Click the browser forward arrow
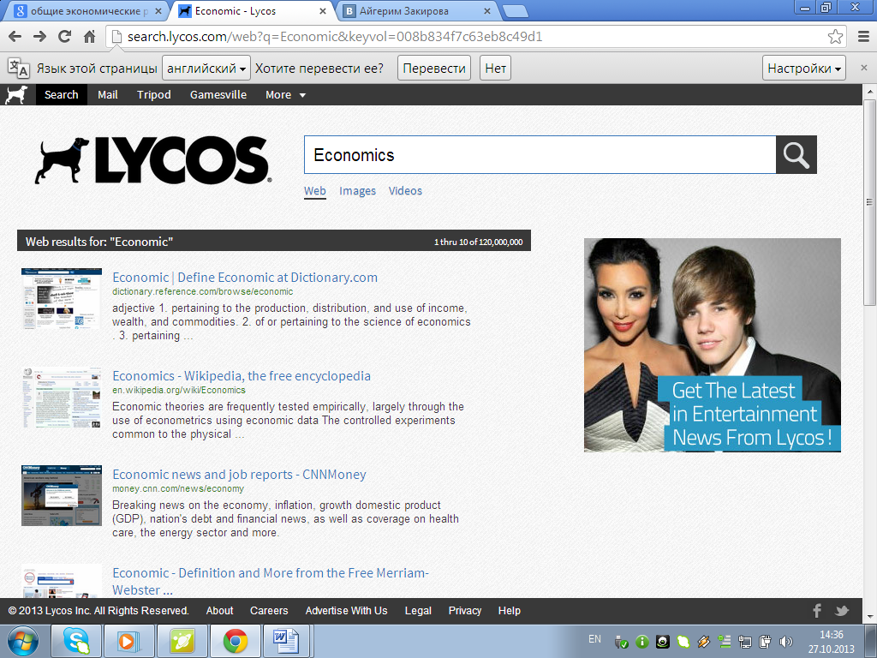Screen dimensions: 877x658 [x=39, y=37]
